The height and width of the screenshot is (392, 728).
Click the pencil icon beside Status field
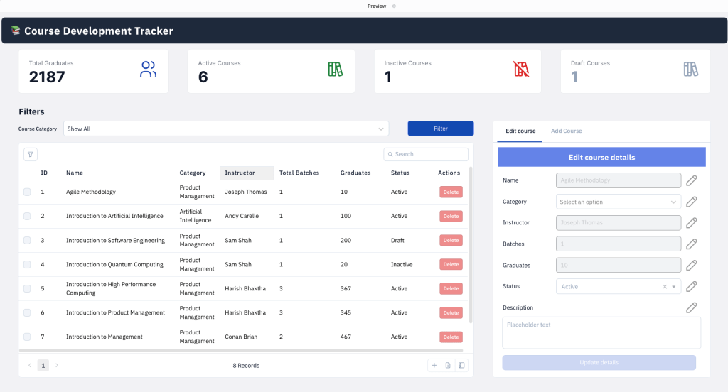691,287
